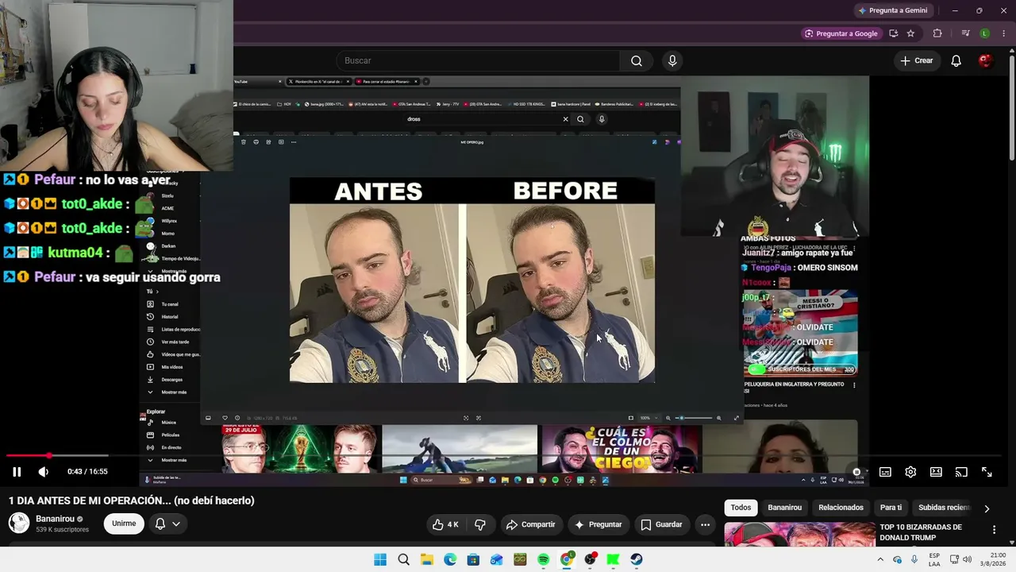This screenshot has width=1016, height=572.
Task: Click Pregunta a Gemini in Chrome
Action: coord(892,10)
